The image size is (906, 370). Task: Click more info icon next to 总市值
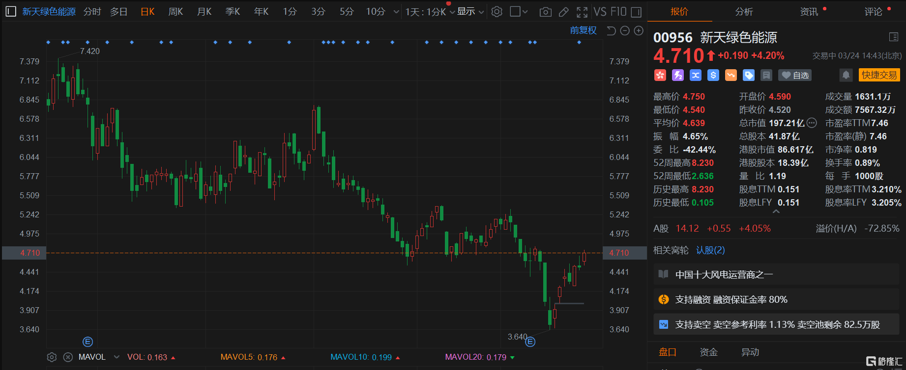point(812,123)
